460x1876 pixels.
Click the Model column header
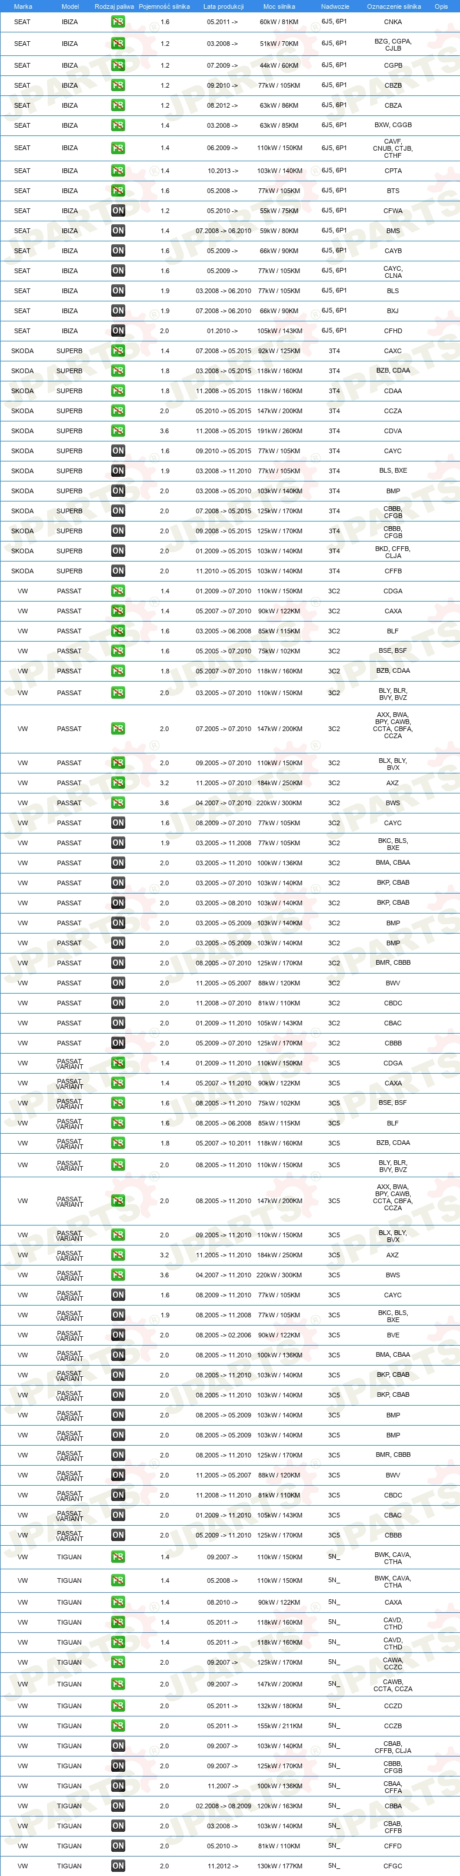click(x=70, y=6)
